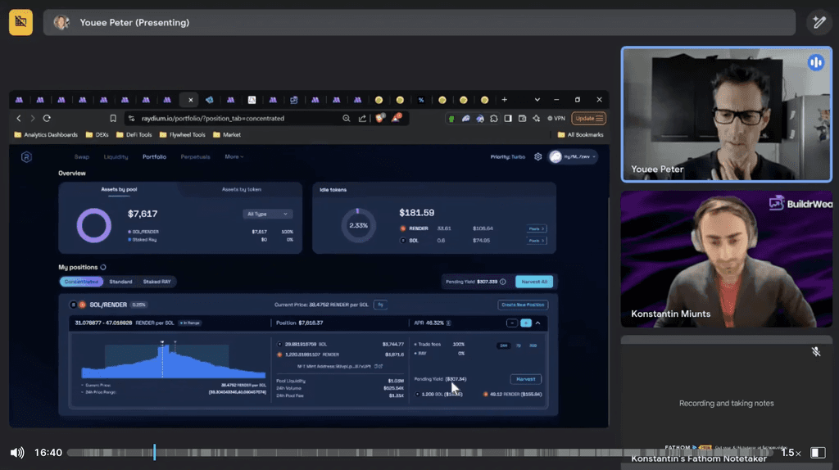Open a new browser tab with the plus icon
The width and height of the screenshot is (839, 470).
pos(504,99)
